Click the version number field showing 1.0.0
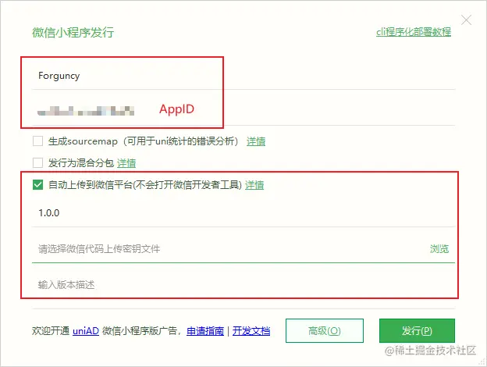 [x=243, y=213]
